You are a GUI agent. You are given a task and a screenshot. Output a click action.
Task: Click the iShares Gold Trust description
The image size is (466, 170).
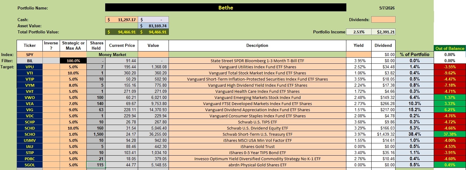[x=257, y=146]
